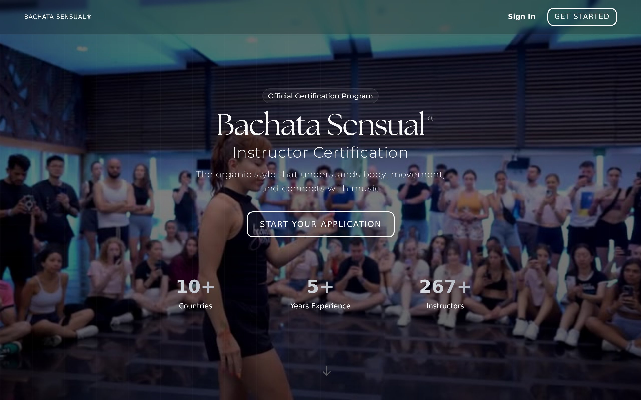Click the Instructor Certification subtitle
Screen dimensions: 641x400
point(320,153)
